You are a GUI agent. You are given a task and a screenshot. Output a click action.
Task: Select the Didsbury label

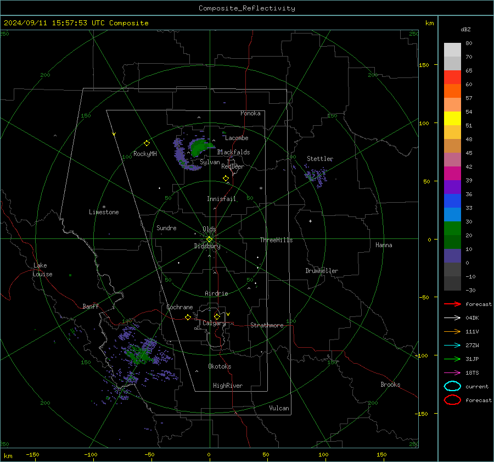pyautogui.click(x=207, y=246)
